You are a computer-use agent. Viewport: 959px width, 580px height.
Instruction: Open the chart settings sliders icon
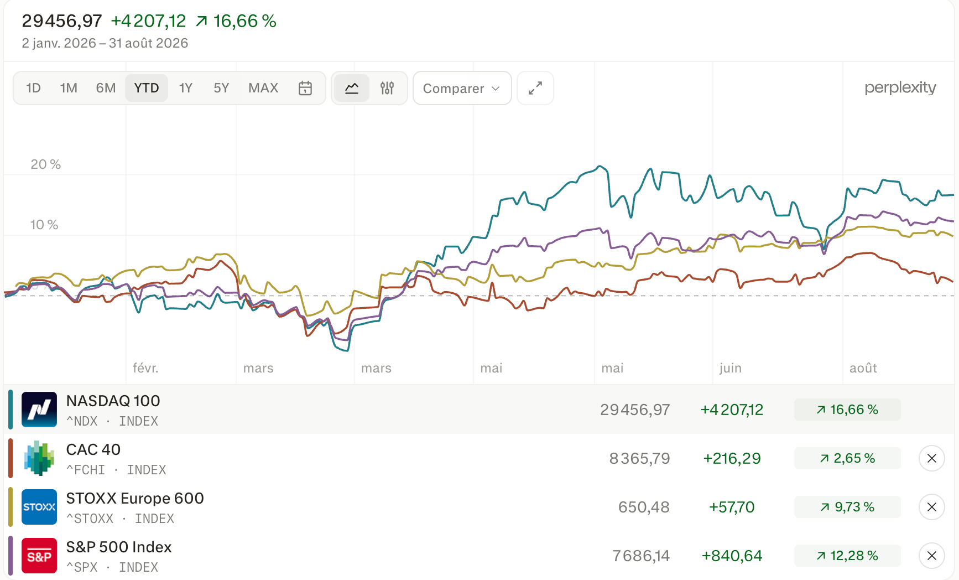pos(387,88)
